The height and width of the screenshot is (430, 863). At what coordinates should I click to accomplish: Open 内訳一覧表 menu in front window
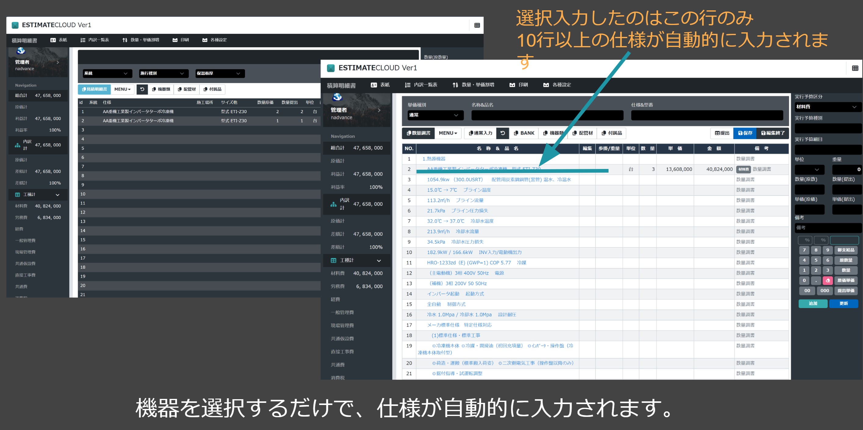tap(421, 85)
